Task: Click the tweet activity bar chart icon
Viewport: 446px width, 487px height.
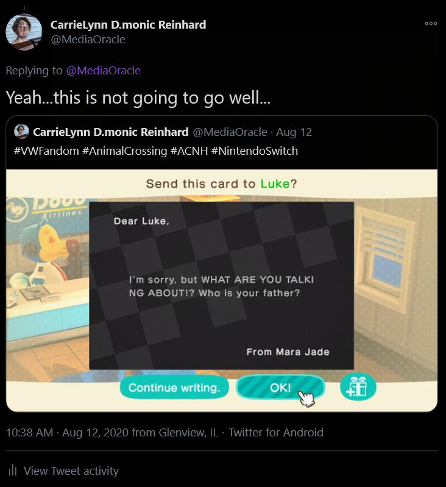Action: click(x=12, y=470)
